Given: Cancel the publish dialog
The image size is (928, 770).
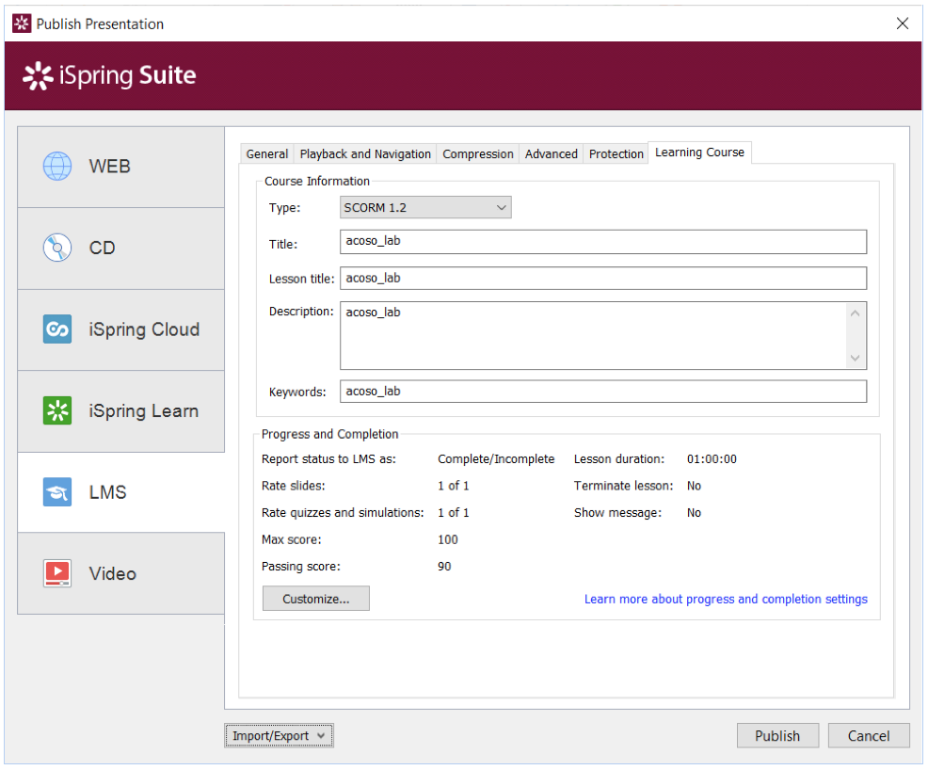Looking at the screenshot, I should click(x=869, y=736).
